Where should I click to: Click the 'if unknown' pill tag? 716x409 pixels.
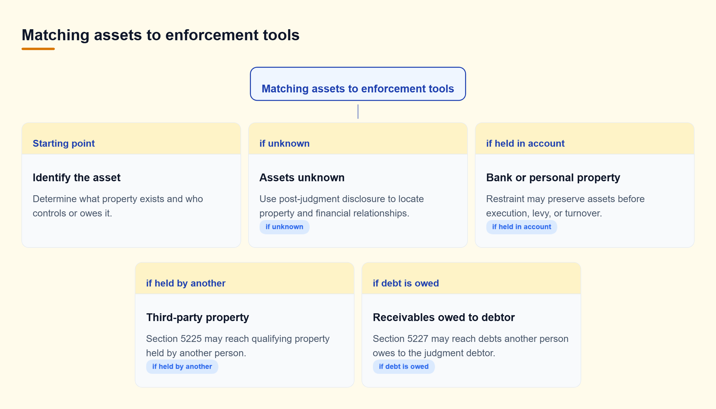[x=284, y=227]
